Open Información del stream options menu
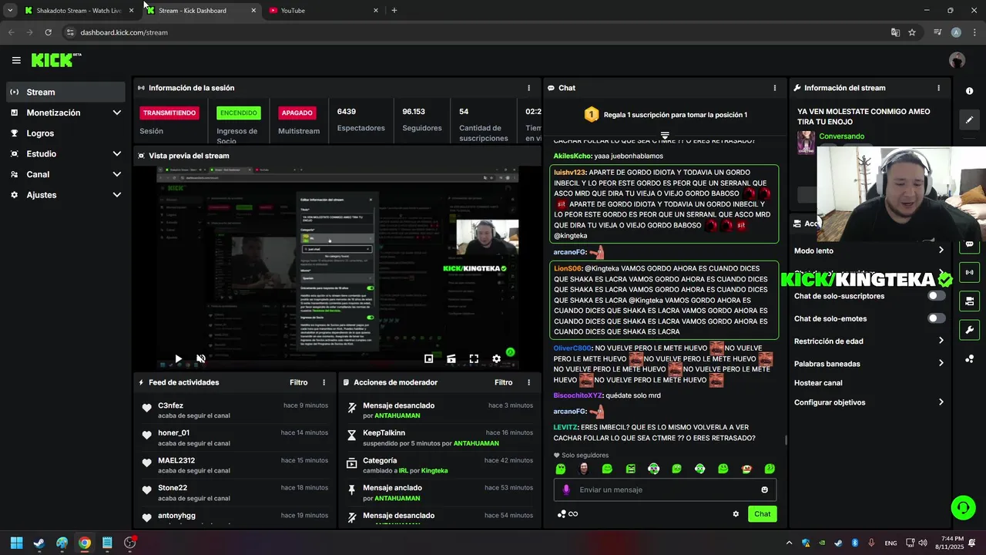This screenshot has width=986, height=555. pyautogui.click(x=938, y=88)
